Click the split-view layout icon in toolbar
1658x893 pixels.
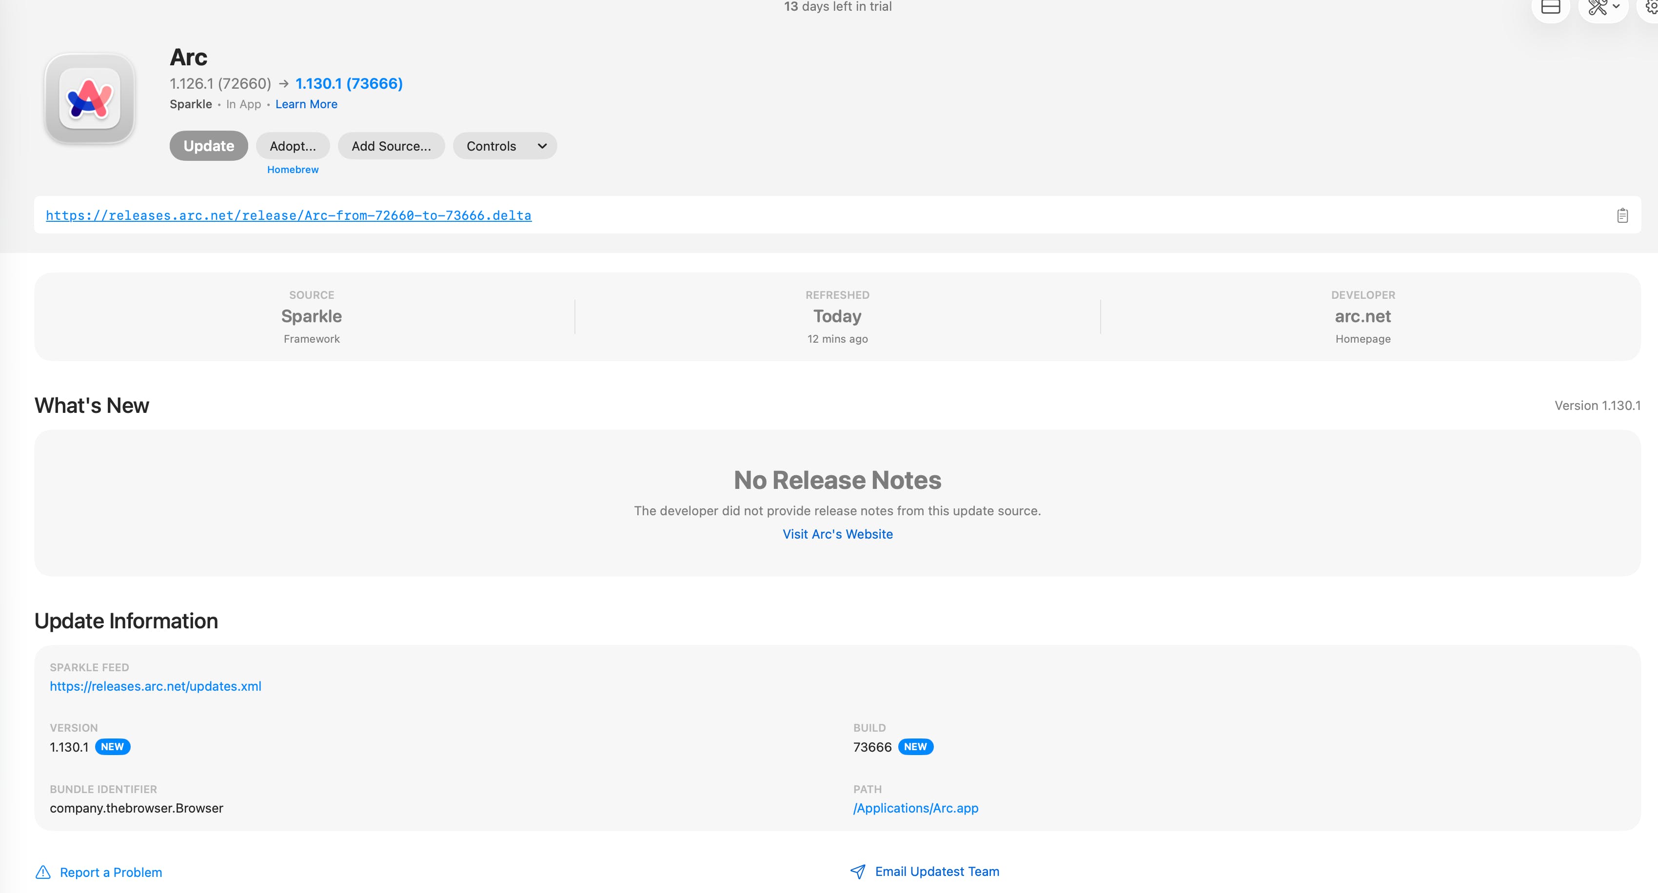(x=1551, y=6)
